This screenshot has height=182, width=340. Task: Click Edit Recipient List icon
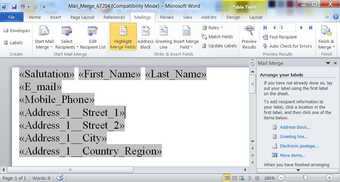point(93,37)
